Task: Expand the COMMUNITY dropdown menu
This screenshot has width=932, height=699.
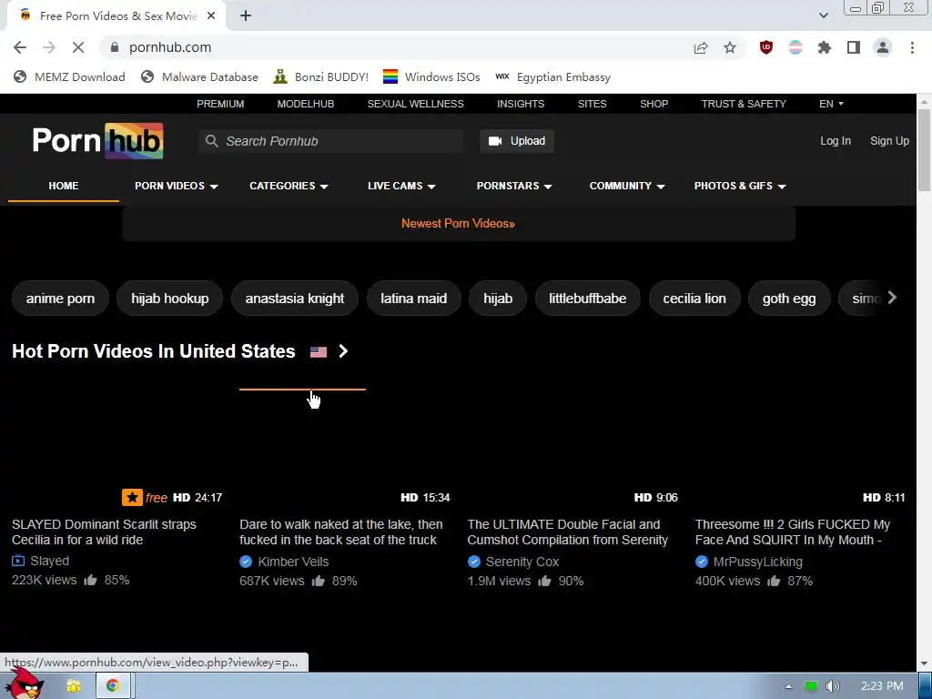Action: (x=627, y=186)
